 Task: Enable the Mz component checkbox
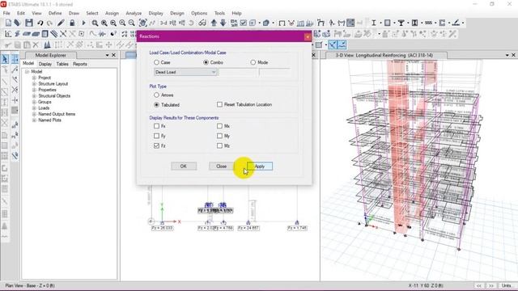coord(219,145)
